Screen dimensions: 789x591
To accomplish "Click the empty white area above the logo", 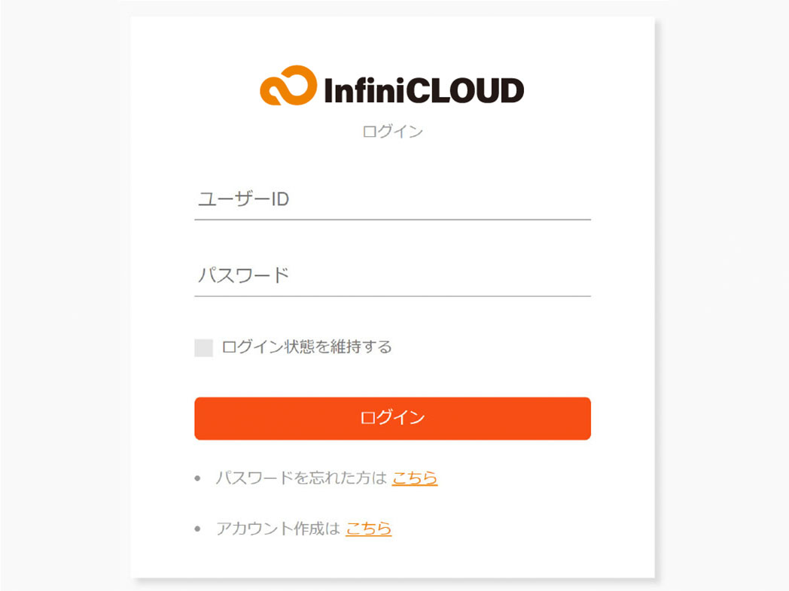I will [392, 40].
